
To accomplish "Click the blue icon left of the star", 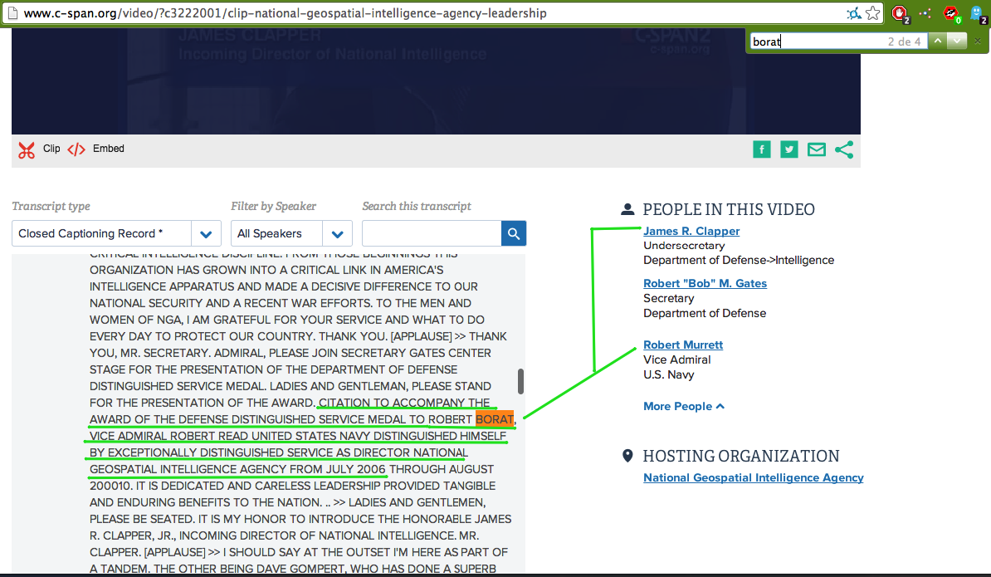I will (853, 13).
